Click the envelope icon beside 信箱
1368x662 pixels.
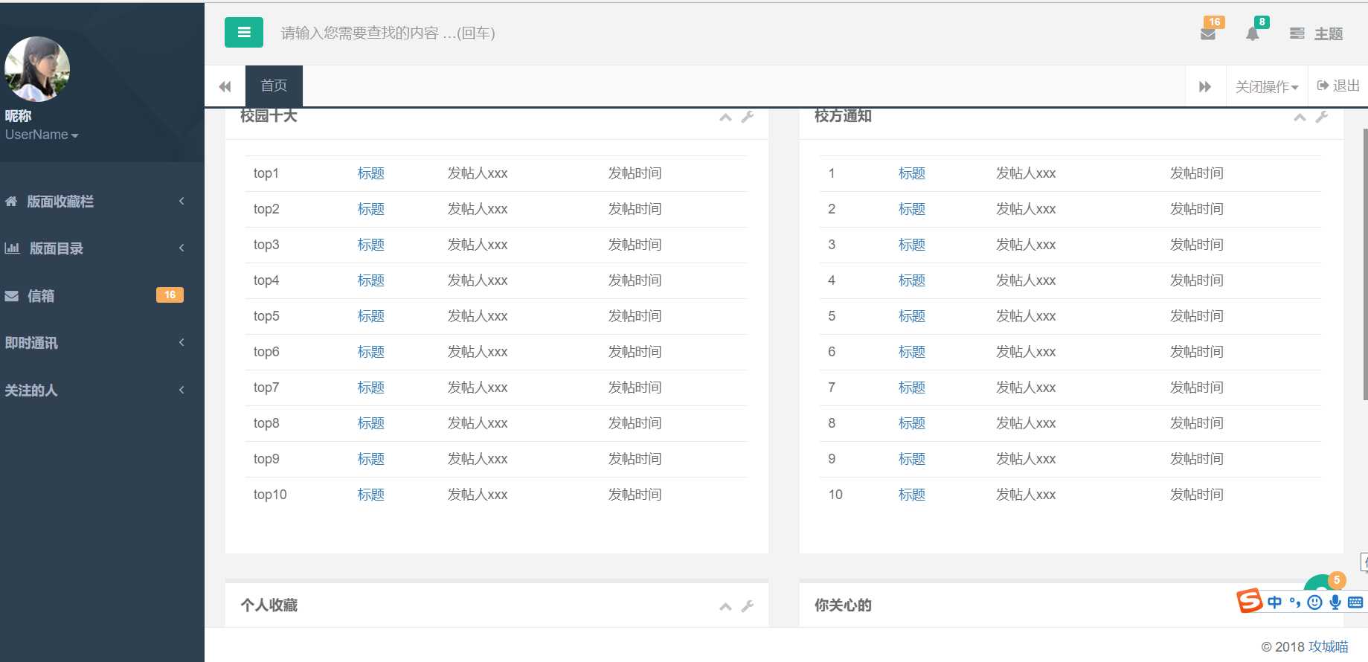pos(11,296)
